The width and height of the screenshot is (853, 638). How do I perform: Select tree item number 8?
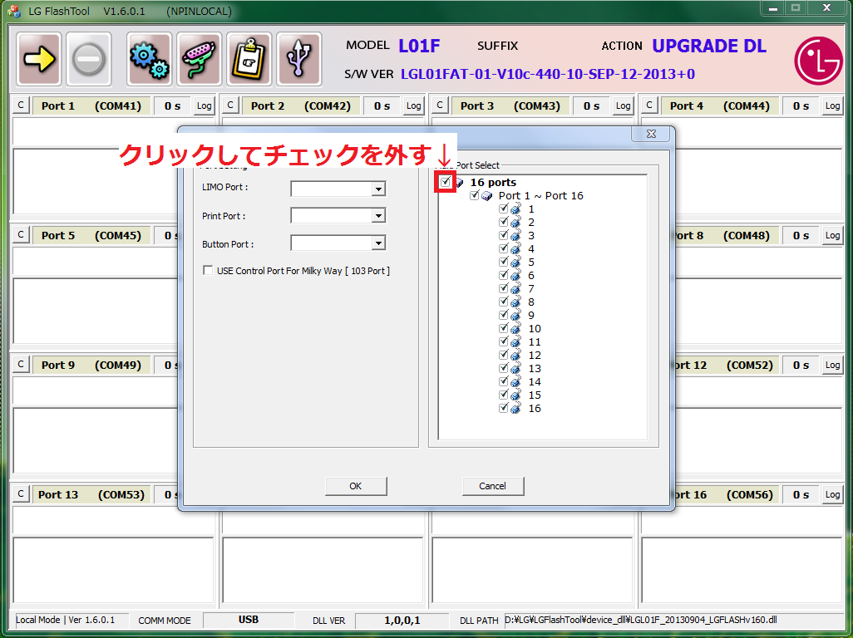(531, 302)
